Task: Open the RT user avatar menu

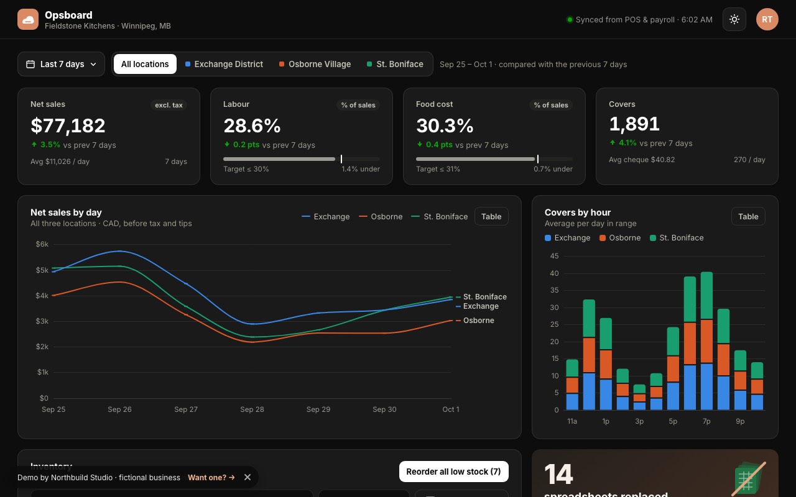Action: 767,19
